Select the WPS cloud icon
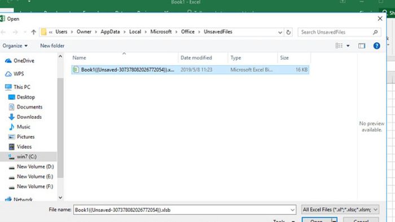Screen dimensions: 395x222 click(x=8, y=74)
